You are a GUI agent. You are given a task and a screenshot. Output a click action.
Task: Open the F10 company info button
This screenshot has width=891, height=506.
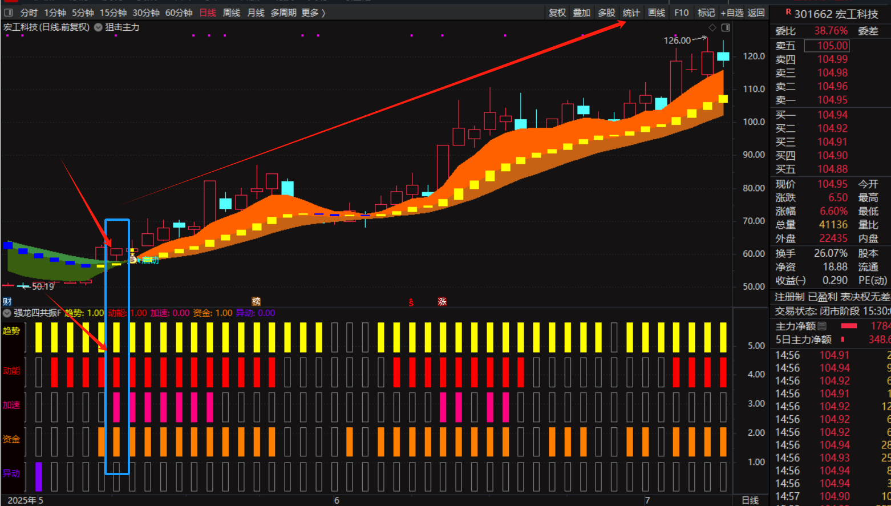(681, 13)
